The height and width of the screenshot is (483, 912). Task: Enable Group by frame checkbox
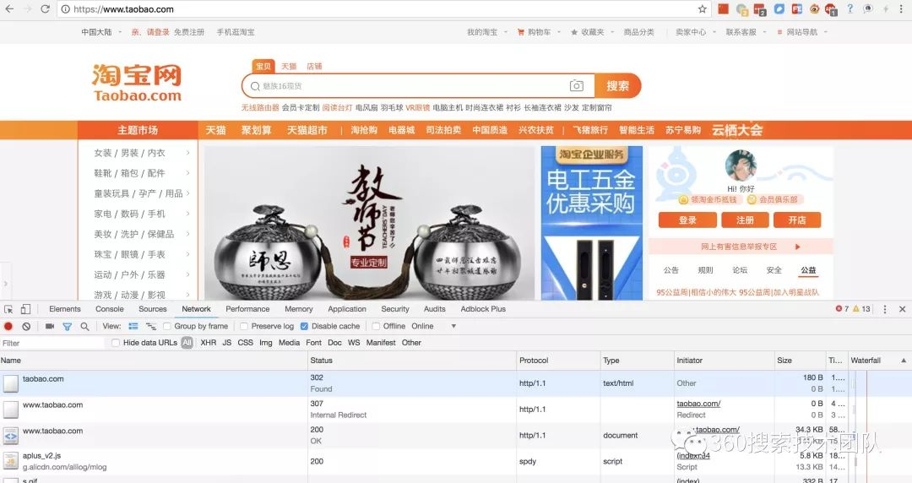[x=167, y=327]
